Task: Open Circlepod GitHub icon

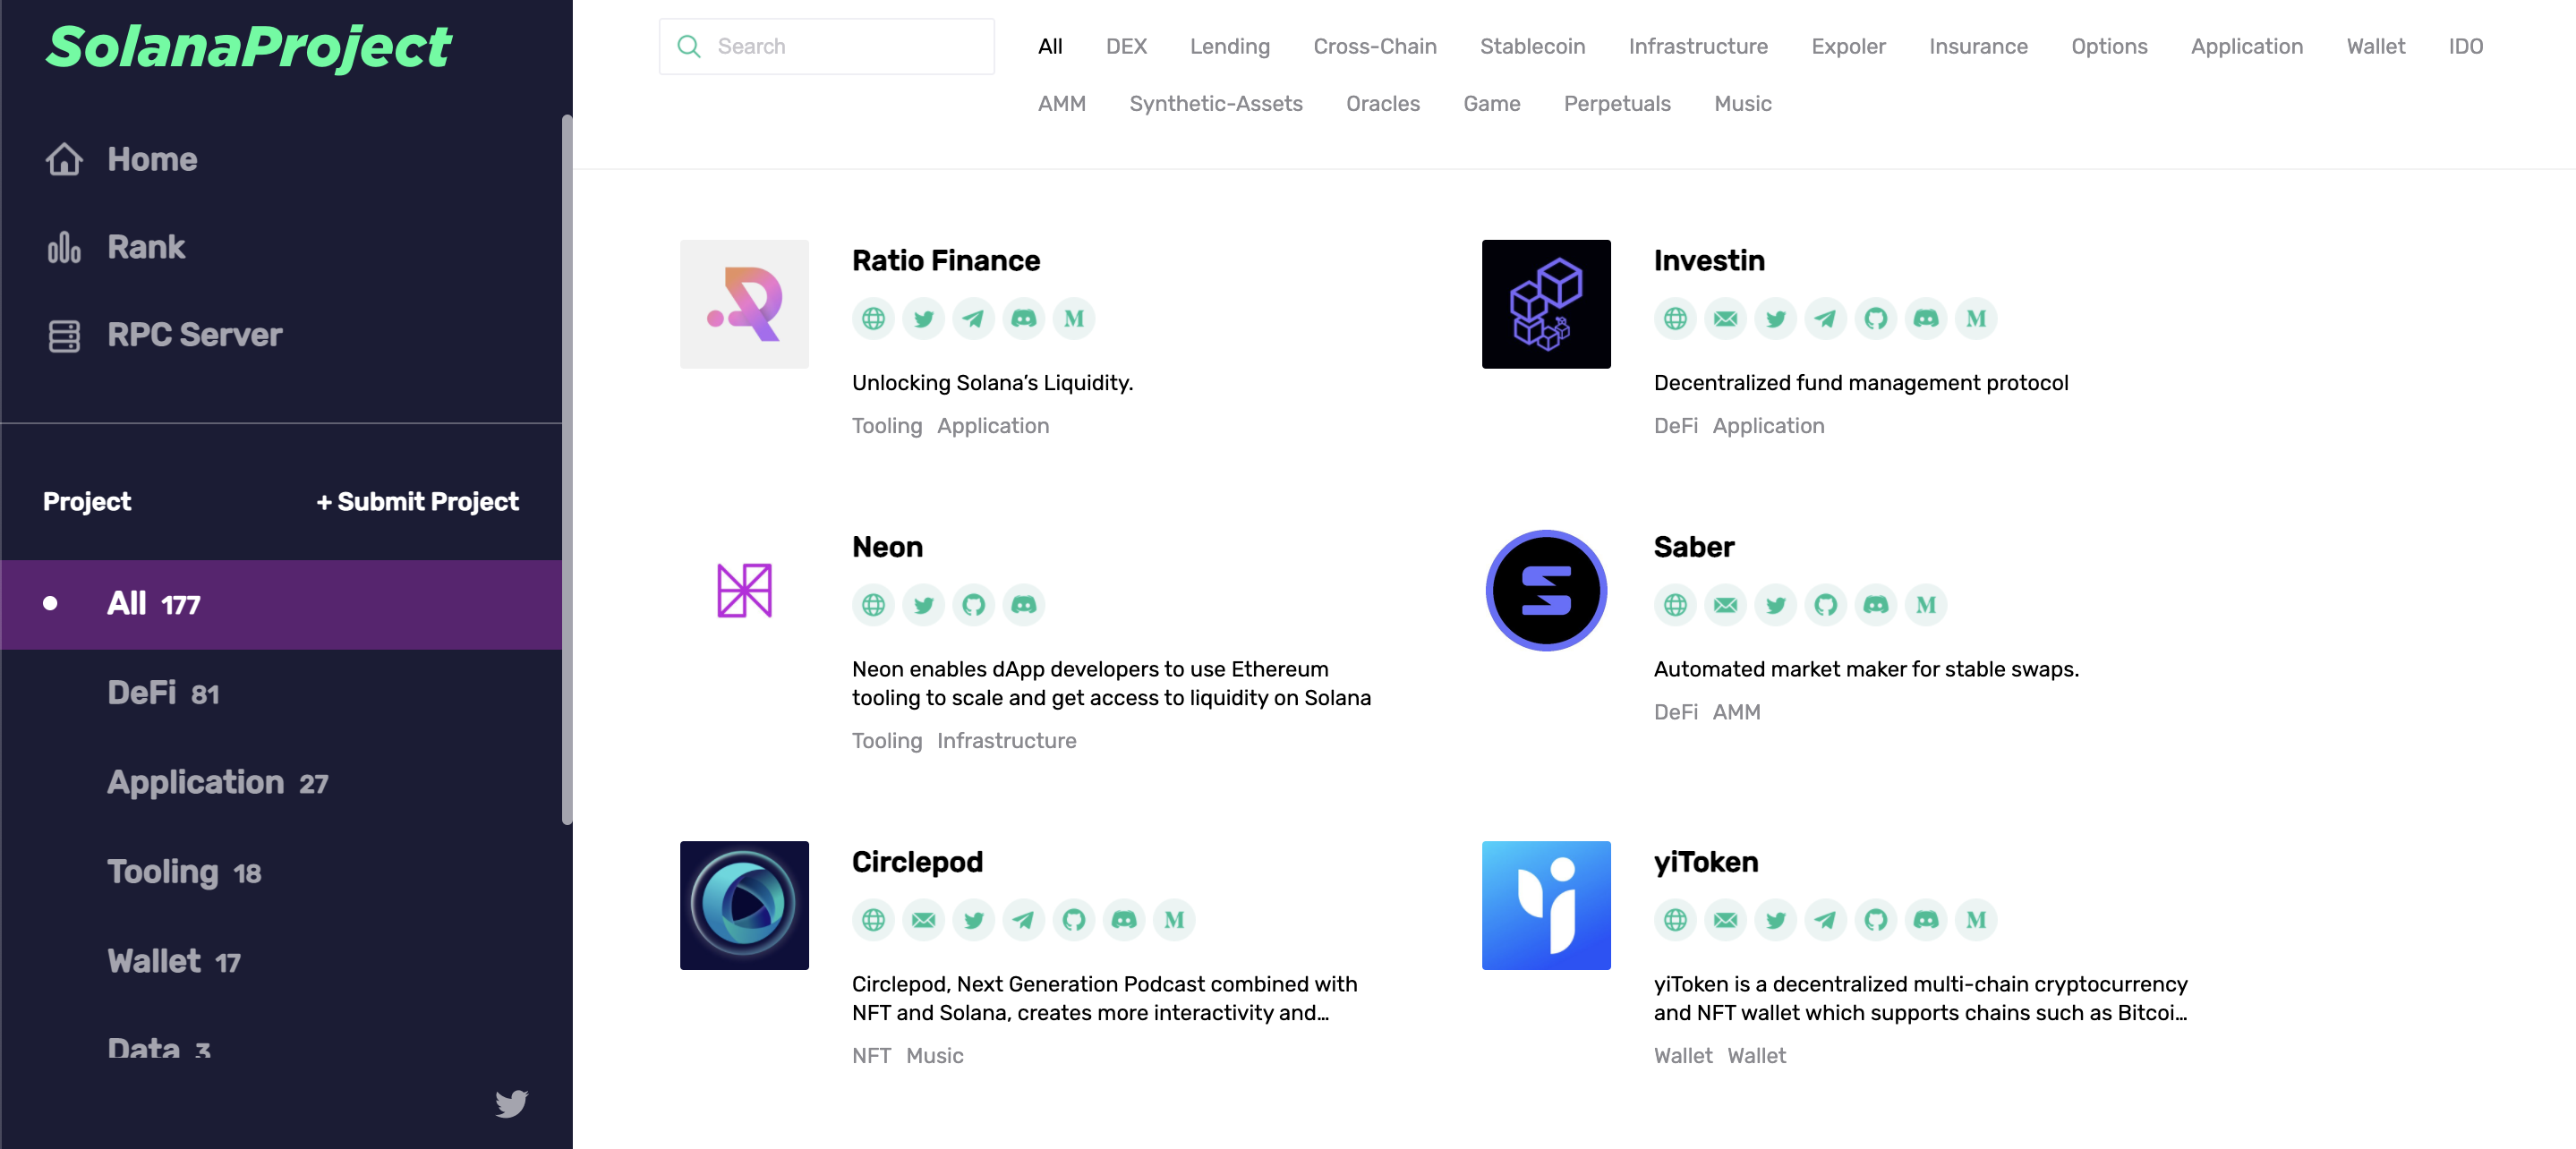Action: point(1074,920)
